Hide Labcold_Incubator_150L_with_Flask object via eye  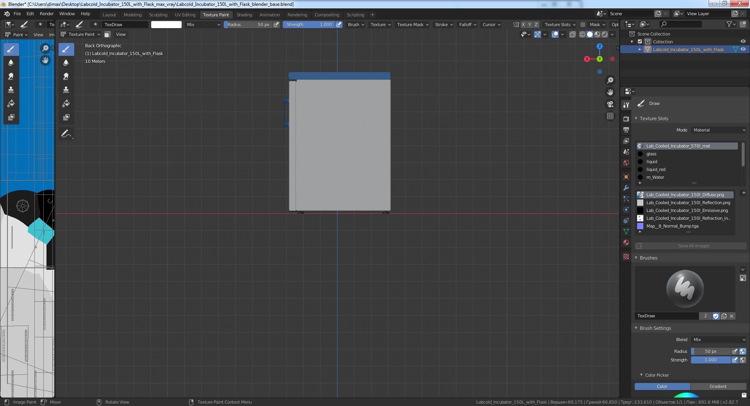pyautogui.click(x=743, y=50)
